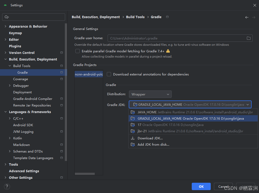Expand the Debugger node

click(x=10, y=85)
